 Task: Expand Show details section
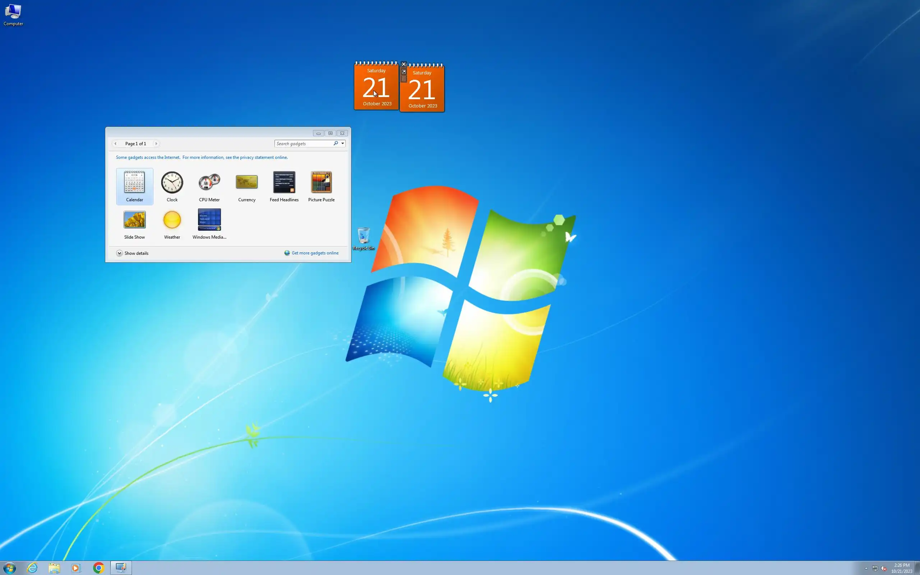pos(119,253)
